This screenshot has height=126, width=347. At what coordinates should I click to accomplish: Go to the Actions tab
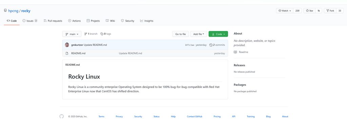(x=74, y=21)
